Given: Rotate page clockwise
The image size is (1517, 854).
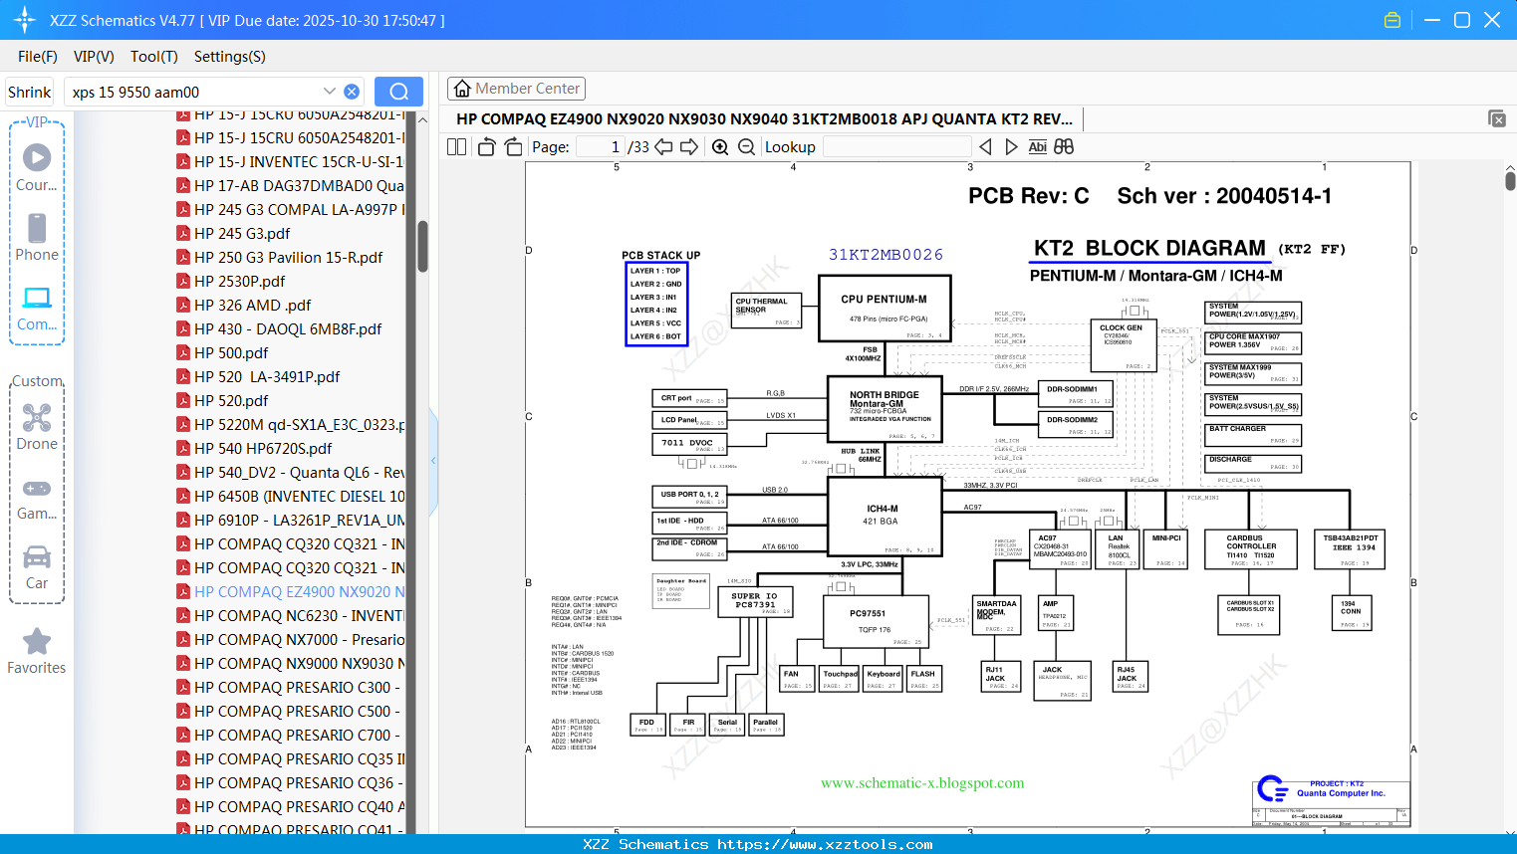Looking at the screenshot, I should (x=513, y=146).
